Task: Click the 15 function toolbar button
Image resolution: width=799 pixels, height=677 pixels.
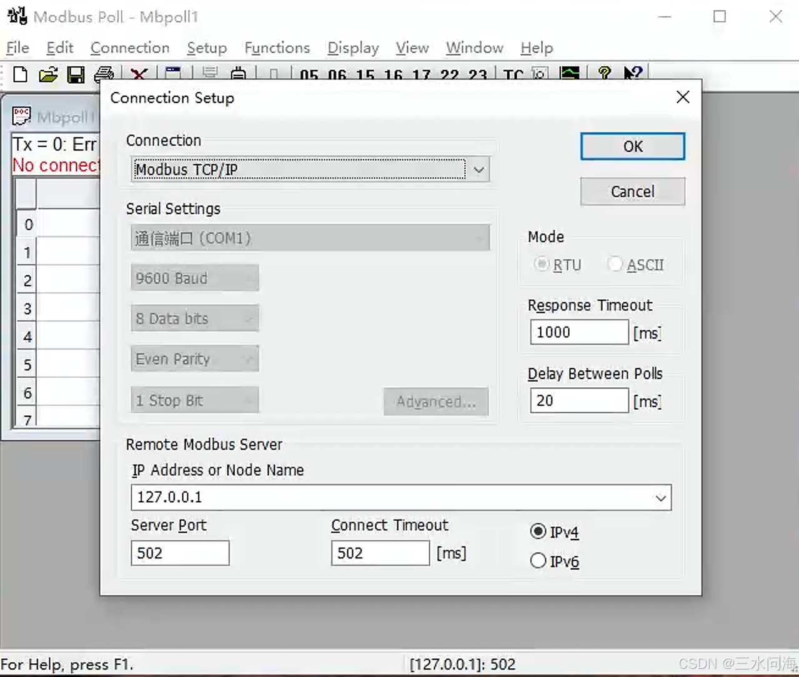Action: 365,75
